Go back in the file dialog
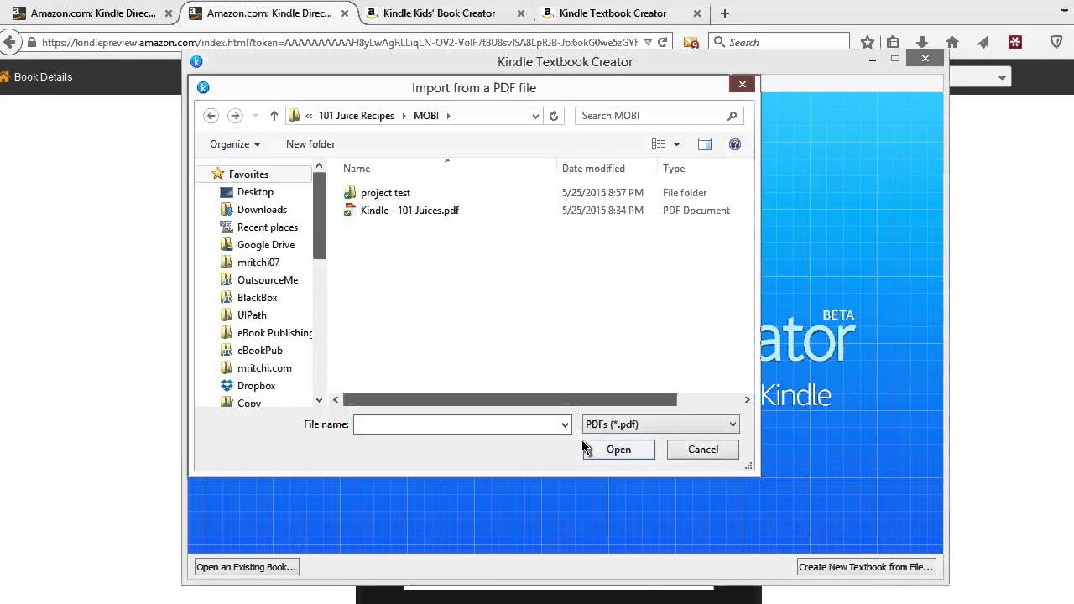The height and width of the screenshot is (604, 1074). [x=211, y=116]
